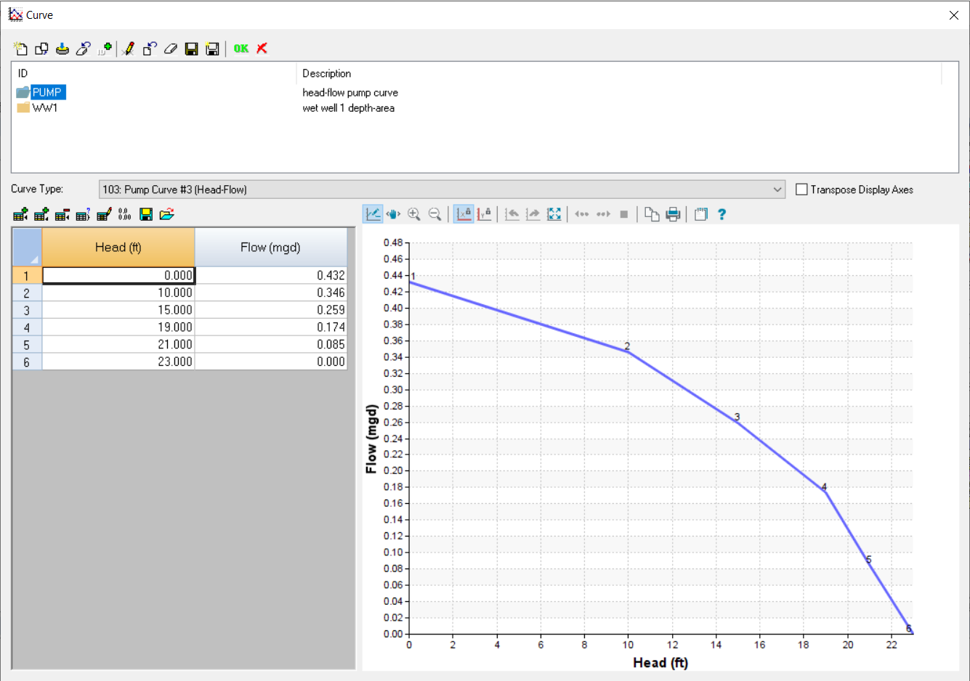
Task: Click the zoom to full extent icon
Action: (x=554, y=214)
